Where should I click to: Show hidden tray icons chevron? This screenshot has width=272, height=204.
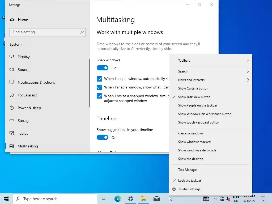[215, 199]
